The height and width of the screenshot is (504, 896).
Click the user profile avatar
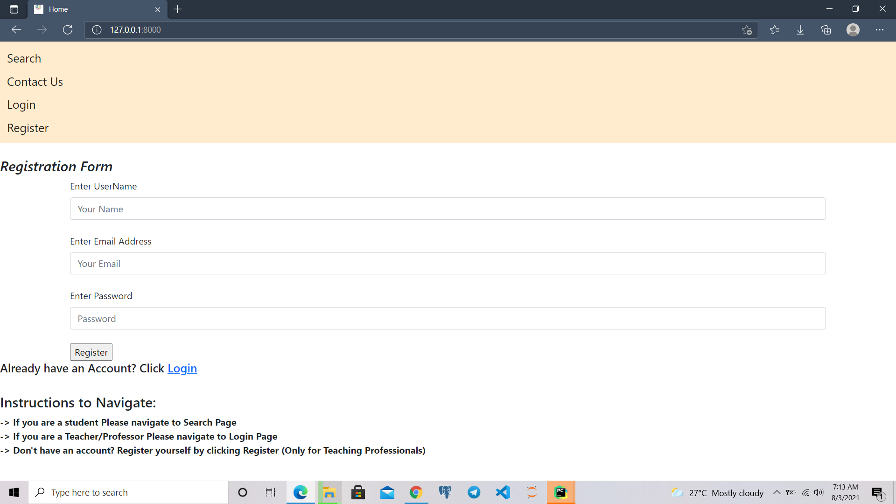tap(853, 30)
